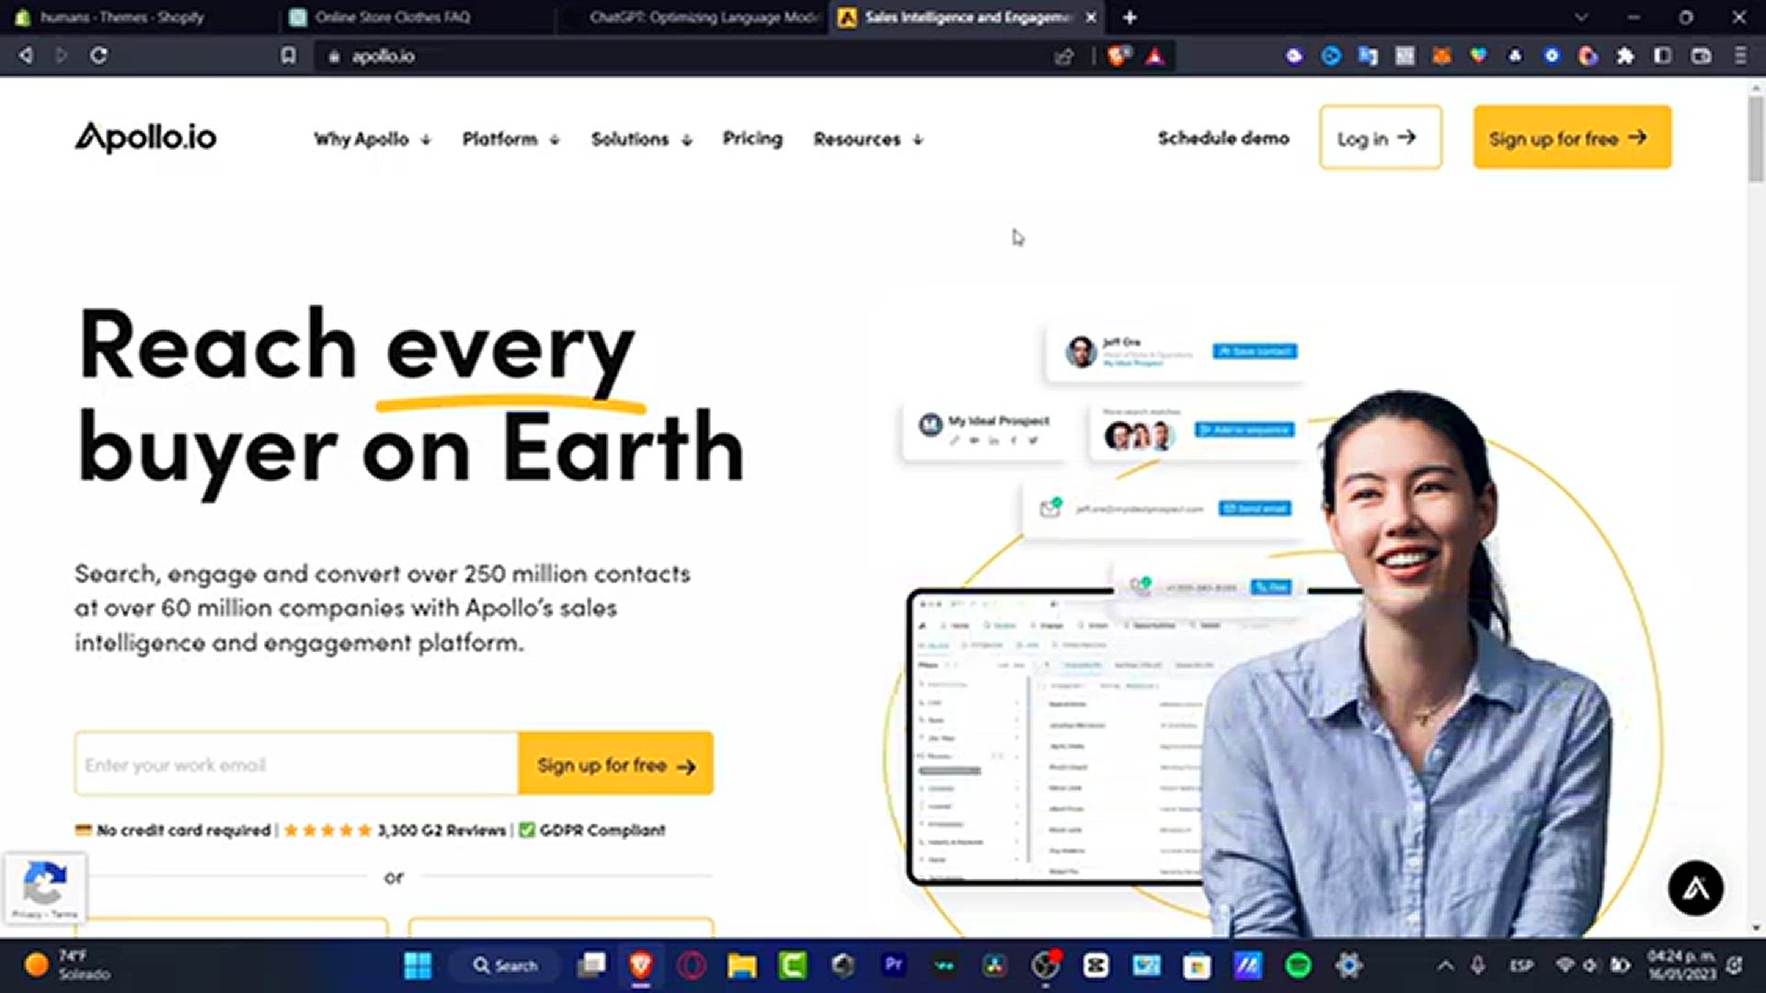Open Settings gear in taskbar

(x=1348, y=965)
